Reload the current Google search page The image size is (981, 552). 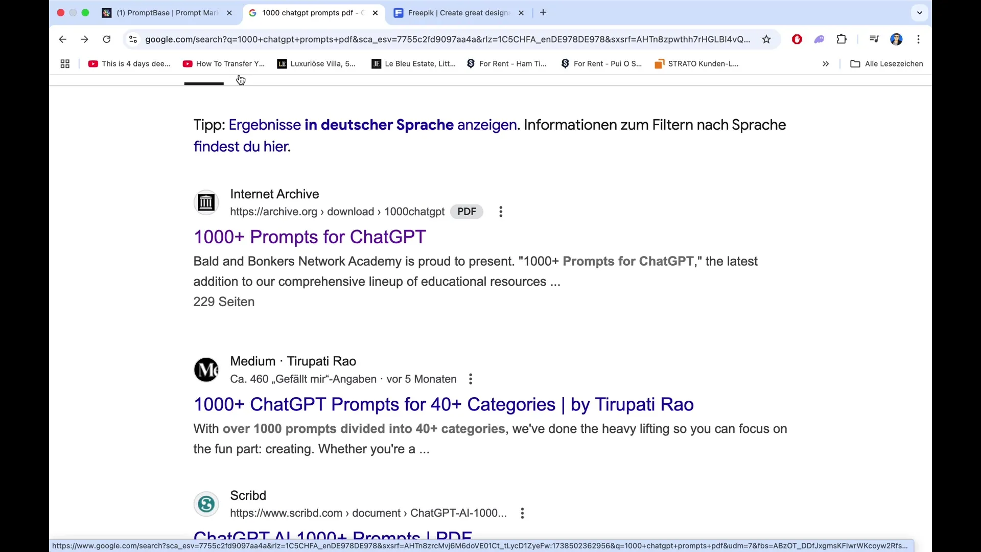pyautogui.click(x=106, y=39)
